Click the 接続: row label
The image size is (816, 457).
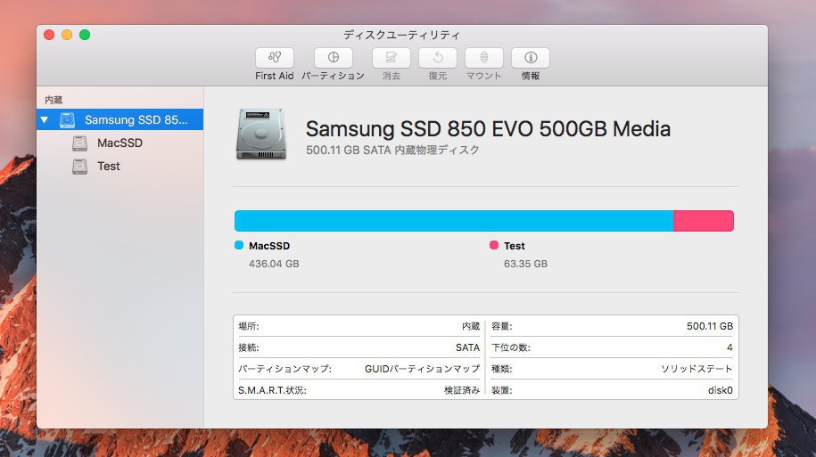(x=248, y=347)
